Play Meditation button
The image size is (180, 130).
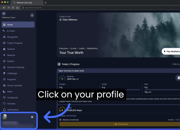[x=171, y=51]
